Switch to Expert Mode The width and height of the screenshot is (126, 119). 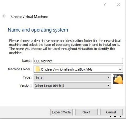[x=61, y=112]
